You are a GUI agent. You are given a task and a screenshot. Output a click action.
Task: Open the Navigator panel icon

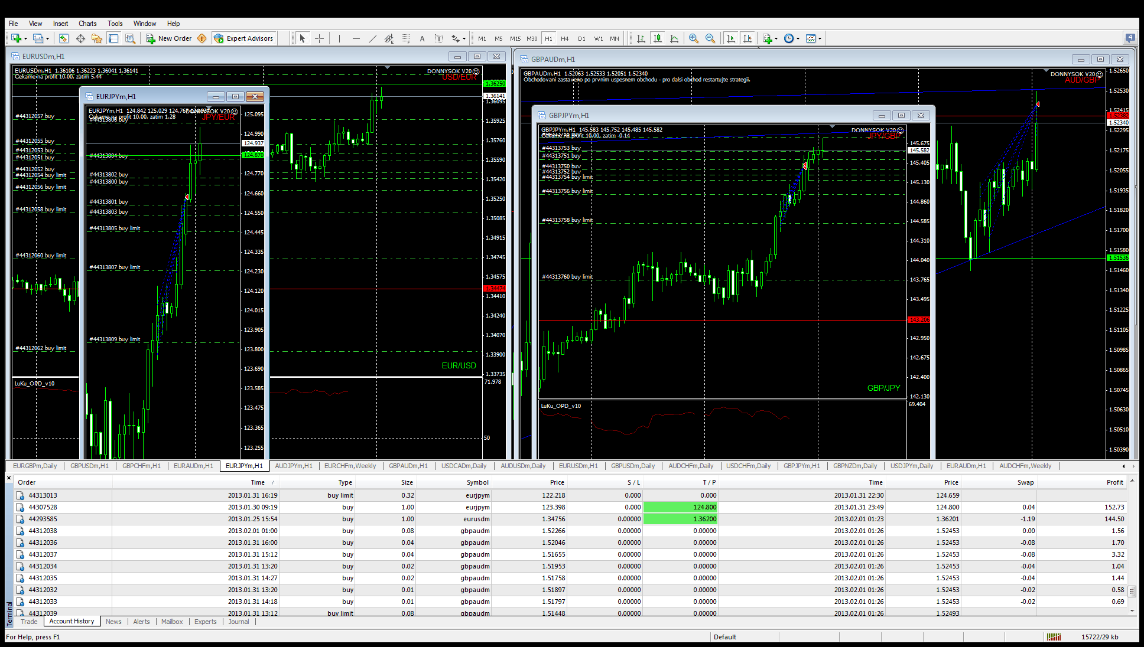tap(97, 38)
